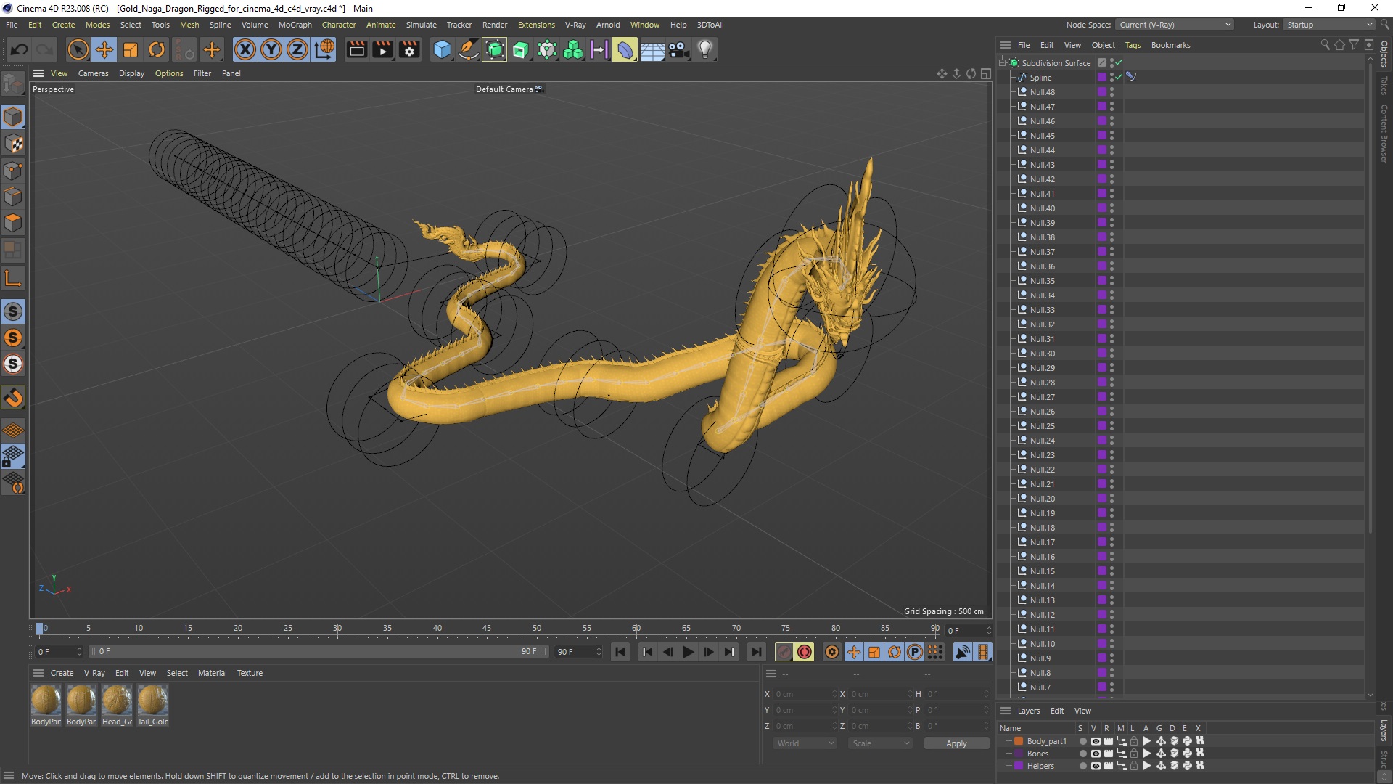Search objects with magnifier icon
The width and height of the screenshot is (1393, 784).
coord(1325,45)
